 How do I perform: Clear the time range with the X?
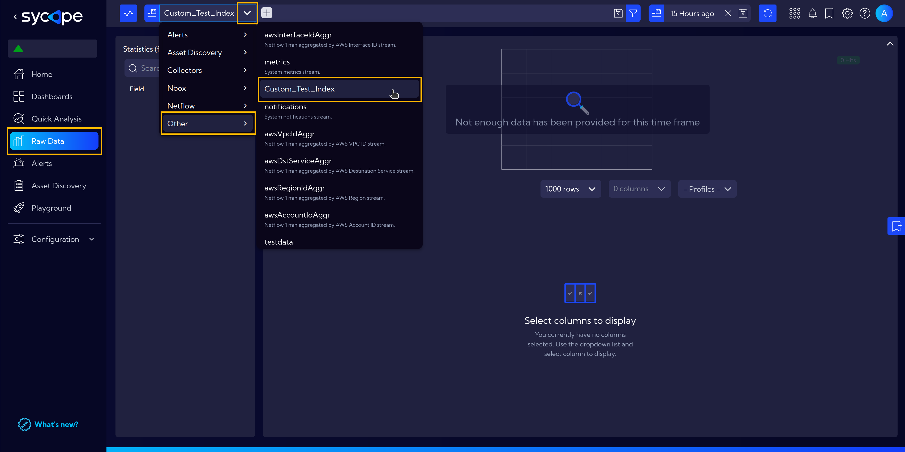[728, 13]
